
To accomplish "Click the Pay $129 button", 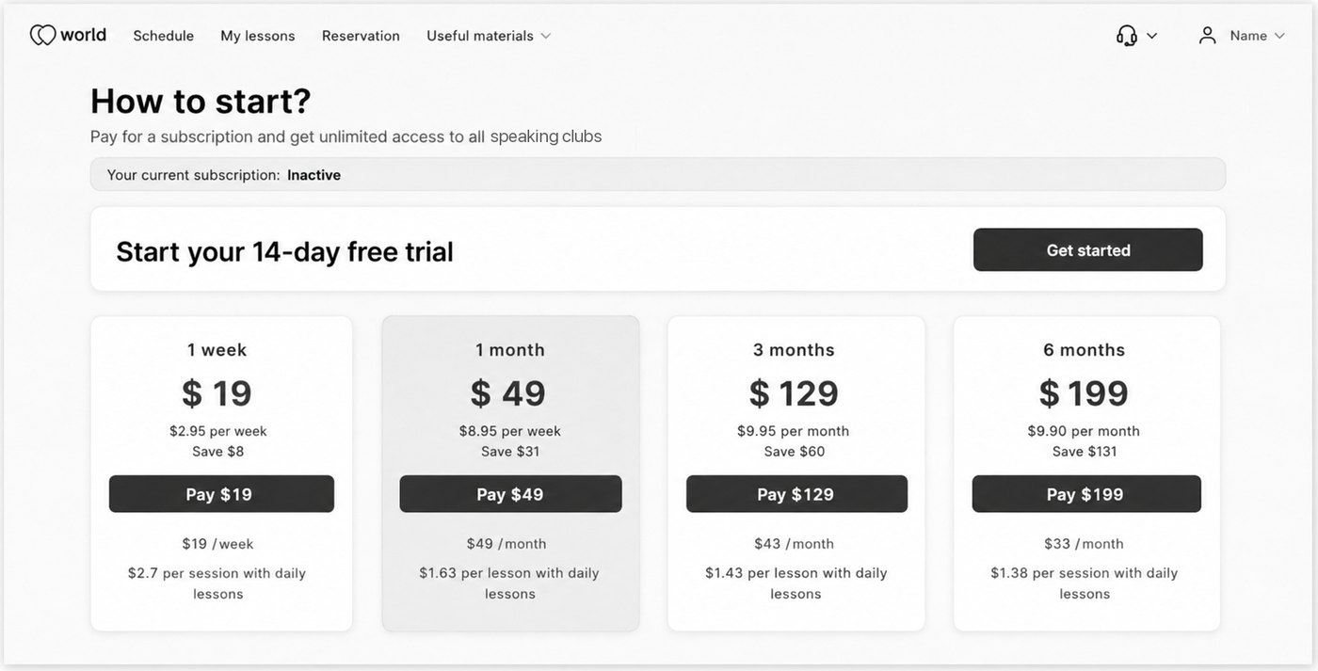I will [796, 494].
